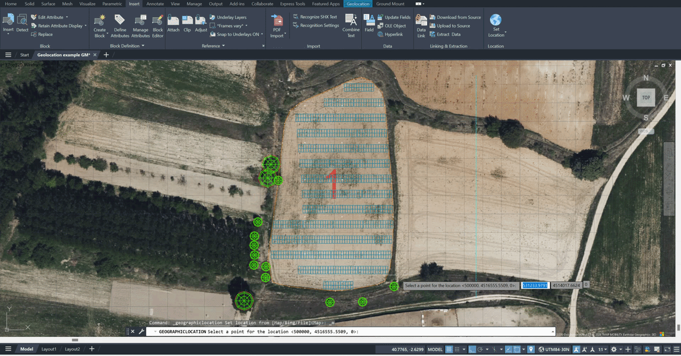Insert an OLE Object
This screenshot has height=356, width=681.
pyautogui.click(x=392, y=26)
